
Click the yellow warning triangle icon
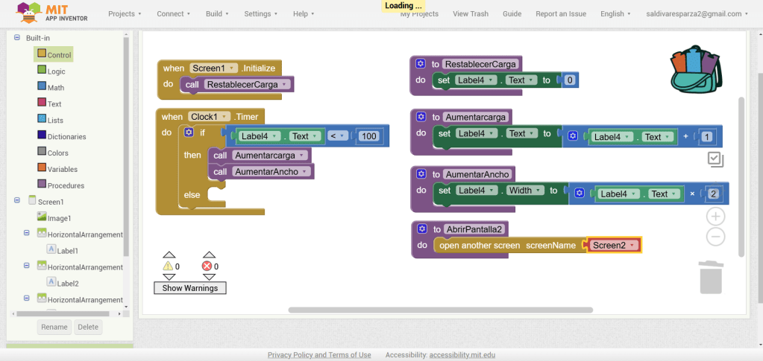(168, 266)
